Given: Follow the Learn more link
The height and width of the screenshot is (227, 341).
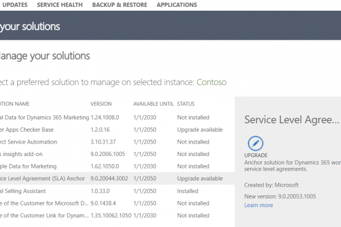Looking at the screenshot, I should (x=259, y=205).
